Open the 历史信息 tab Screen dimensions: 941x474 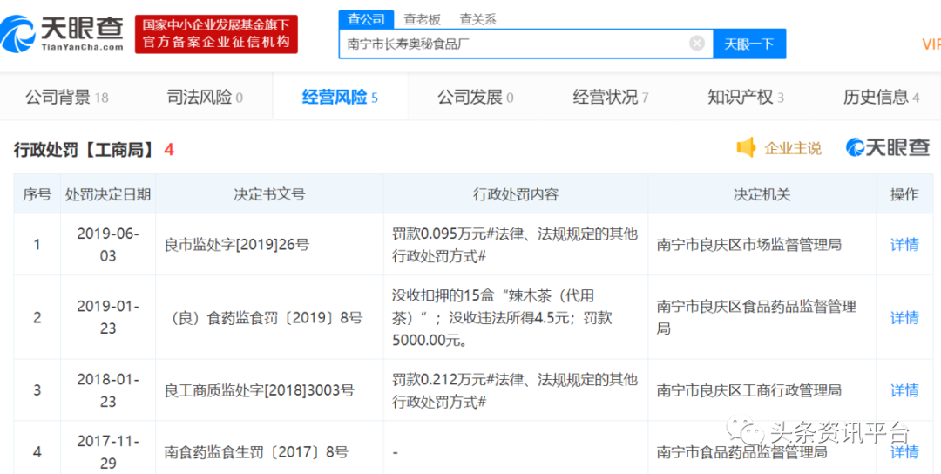pyautogui.click(x=881, y=97)
